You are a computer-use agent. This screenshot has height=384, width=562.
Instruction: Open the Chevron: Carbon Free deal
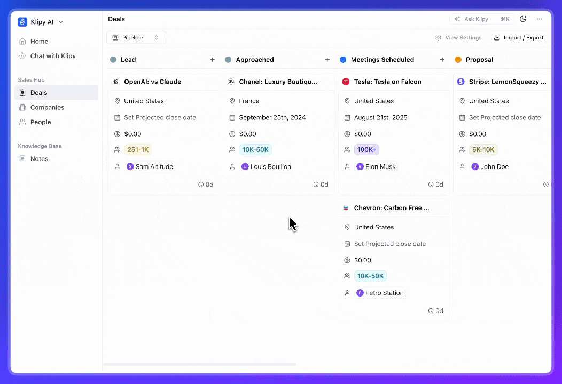[392, 208]
